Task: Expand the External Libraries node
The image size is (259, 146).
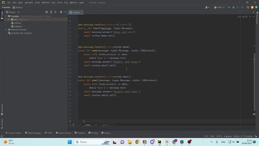Action: [6, 30]
